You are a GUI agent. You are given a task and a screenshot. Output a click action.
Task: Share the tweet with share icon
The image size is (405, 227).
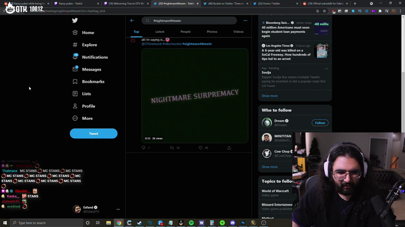tap(229, 148)
